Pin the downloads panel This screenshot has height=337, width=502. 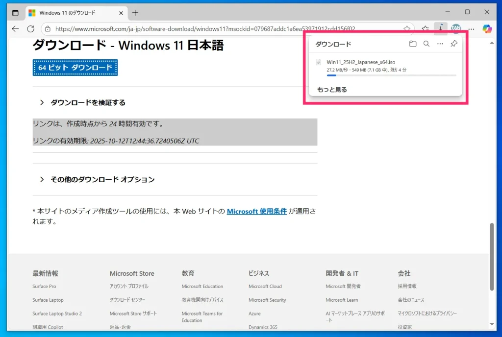(x=454, y=44)
